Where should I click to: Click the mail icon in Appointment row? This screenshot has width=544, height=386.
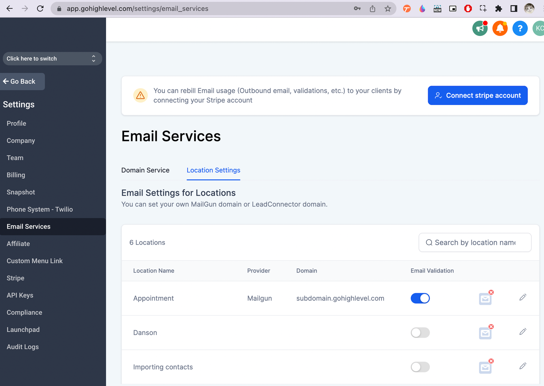click(x=485, y=299)
